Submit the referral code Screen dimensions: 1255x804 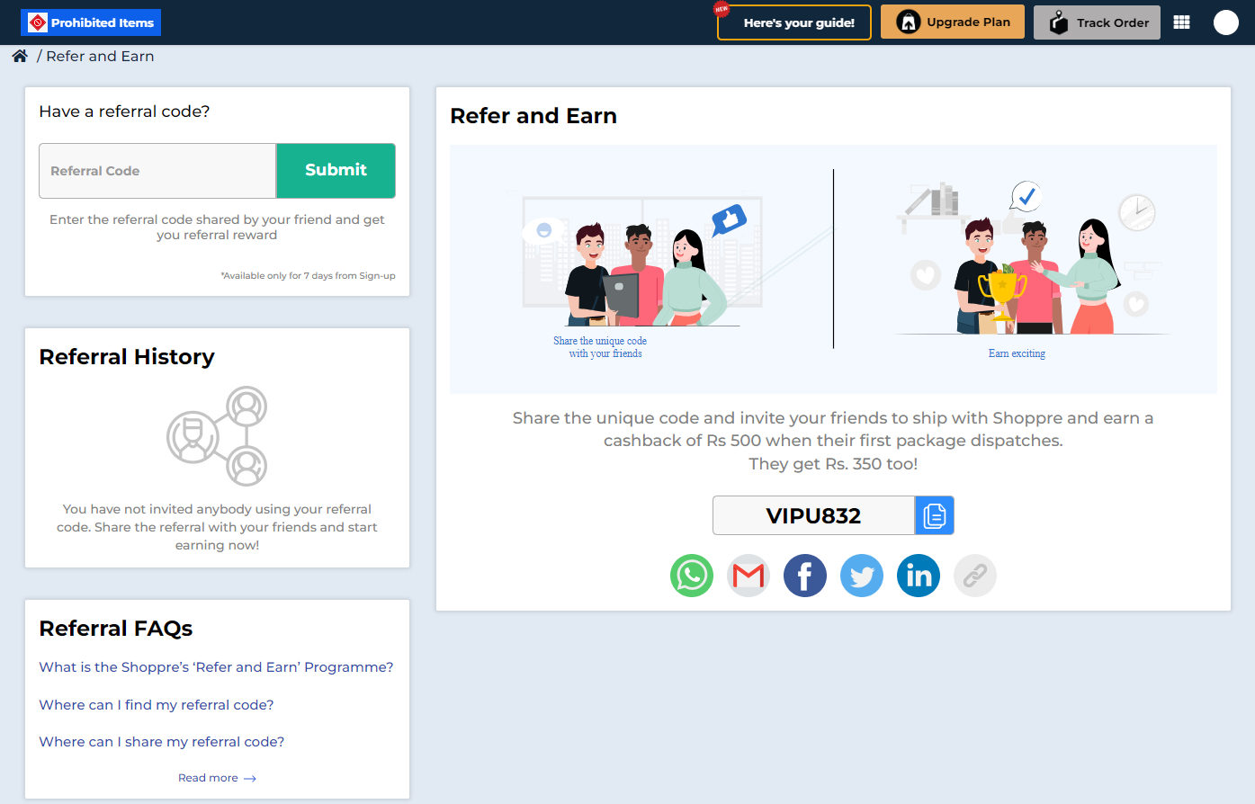point(336,170)
